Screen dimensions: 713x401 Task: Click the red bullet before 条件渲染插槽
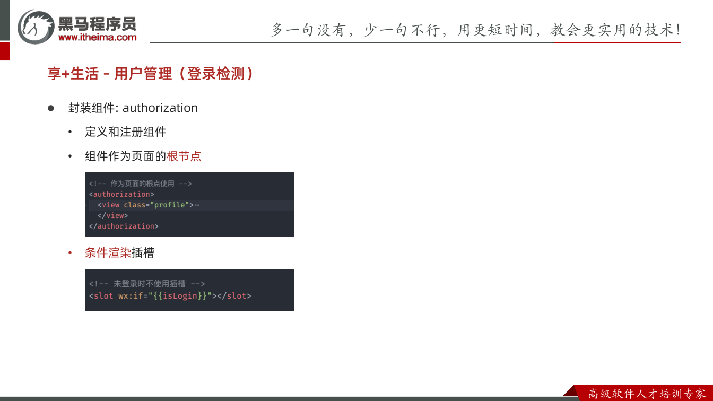[x=70, y=254]
